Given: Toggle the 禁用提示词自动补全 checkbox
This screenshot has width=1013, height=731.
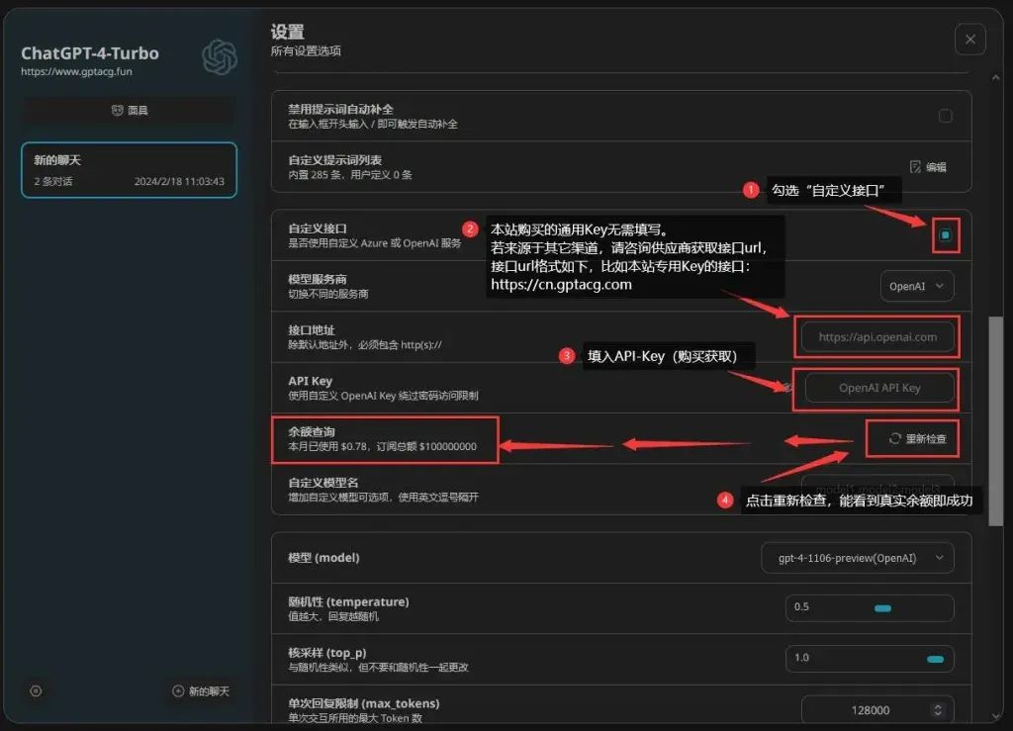Looking at the screenshot, I should coord(945,116).
